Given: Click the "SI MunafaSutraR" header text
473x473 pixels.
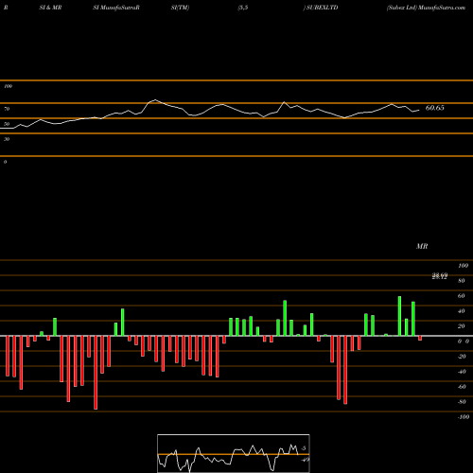Looking at the screenshot, I should (x=116, y=8).
